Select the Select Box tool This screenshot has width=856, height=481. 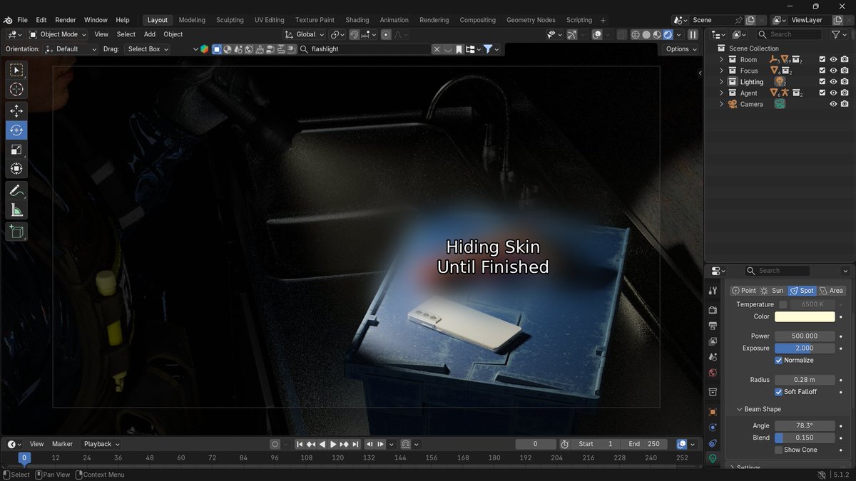click(x=16, y=70)
